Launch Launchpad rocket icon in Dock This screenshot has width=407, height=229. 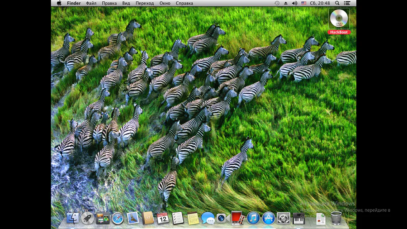87,218
